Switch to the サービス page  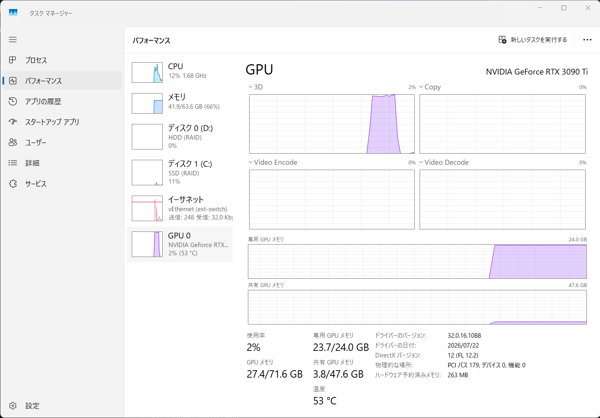[x=62, y=184]
